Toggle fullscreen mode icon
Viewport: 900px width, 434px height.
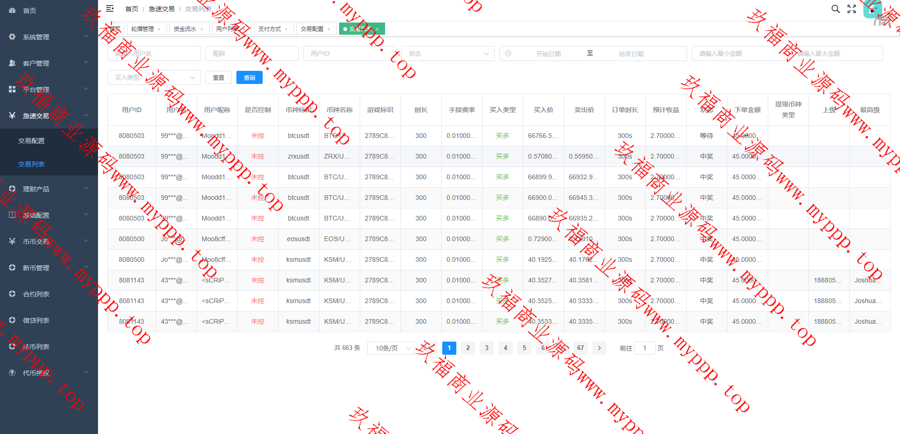(852, 9)
